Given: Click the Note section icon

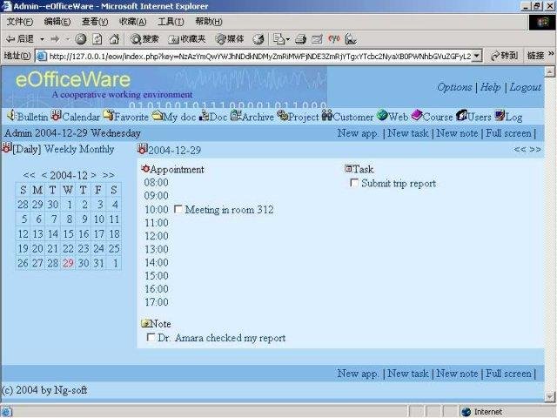Looking at the screenshot, I should [x=145, y=323].
